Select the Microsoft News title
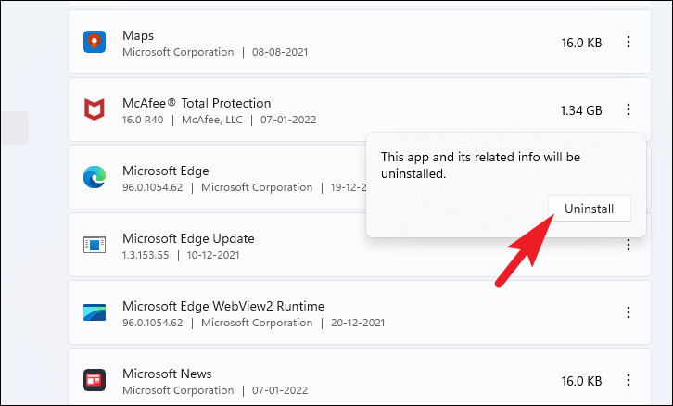This screenshot has width=673, height=406. pyautogui.click(x=167, y=374)
